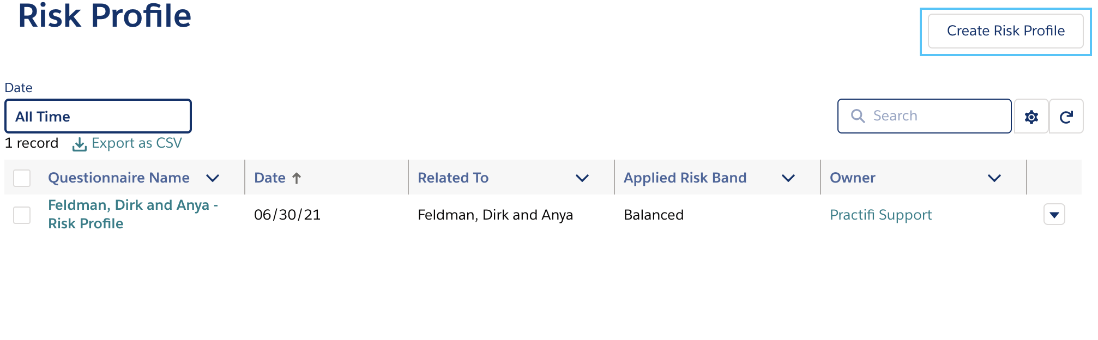Open the list settings gear icon

(1030, 116)
